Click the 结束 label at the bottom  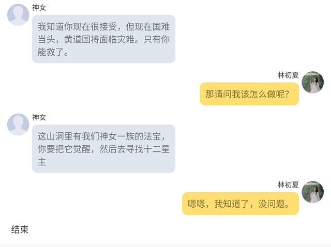point(20,229)
